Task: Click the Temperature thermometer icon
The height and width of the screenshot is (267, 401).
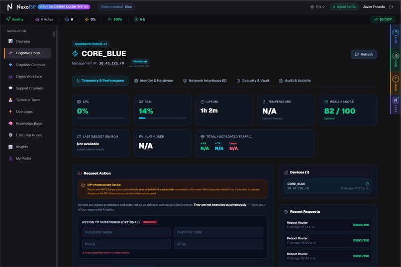Action: tap(264, 102)
